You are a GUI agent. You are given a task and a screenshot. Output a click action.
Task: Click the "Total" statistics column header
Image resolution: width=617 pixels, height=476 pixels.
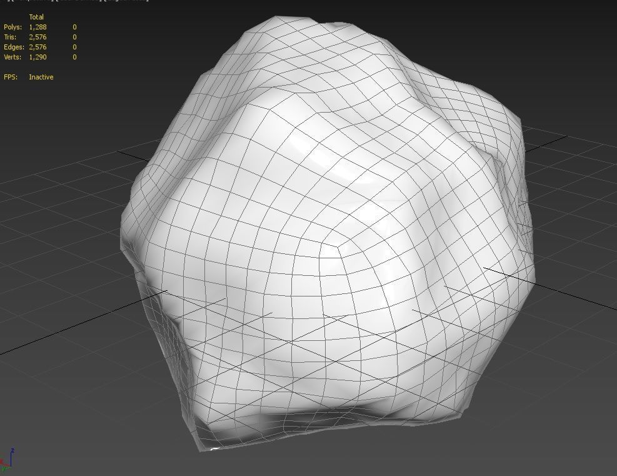click(x=36, y=17)
